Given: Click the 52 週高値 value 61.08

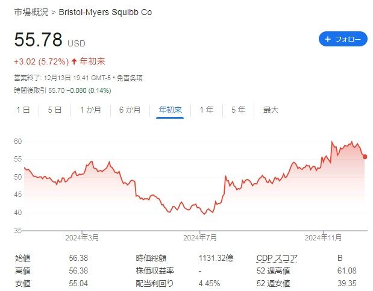Looking at the screenshot, I should 347,271.
